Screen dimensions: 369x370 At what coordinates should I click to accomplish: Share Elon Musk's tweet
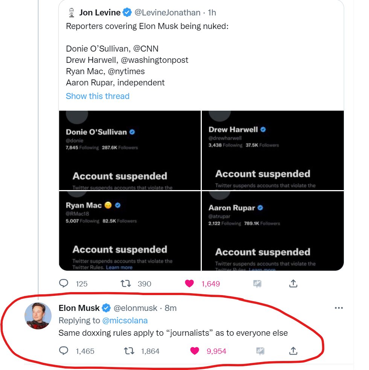coord(294,351)
